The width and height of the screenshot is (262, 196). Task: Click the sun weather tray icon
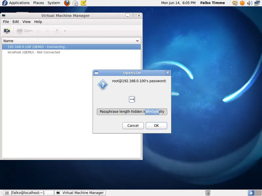click(x=242, y=3)
